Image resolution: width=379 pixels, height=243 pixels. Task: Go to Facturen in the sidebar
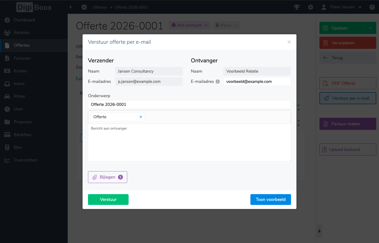point(22,58)
